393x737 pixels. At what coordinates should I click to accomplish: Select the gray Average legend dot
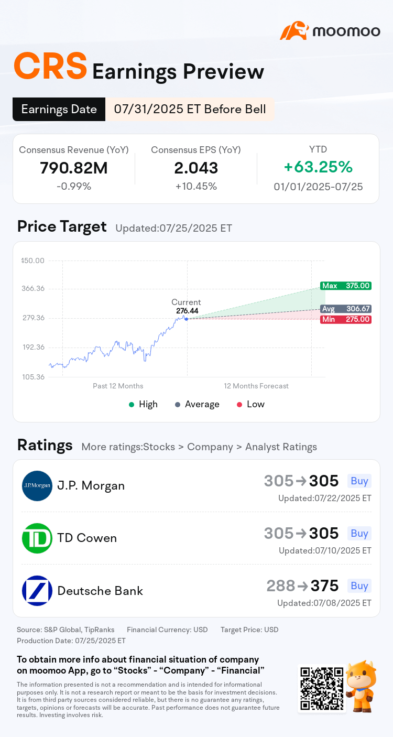point(178,404)
